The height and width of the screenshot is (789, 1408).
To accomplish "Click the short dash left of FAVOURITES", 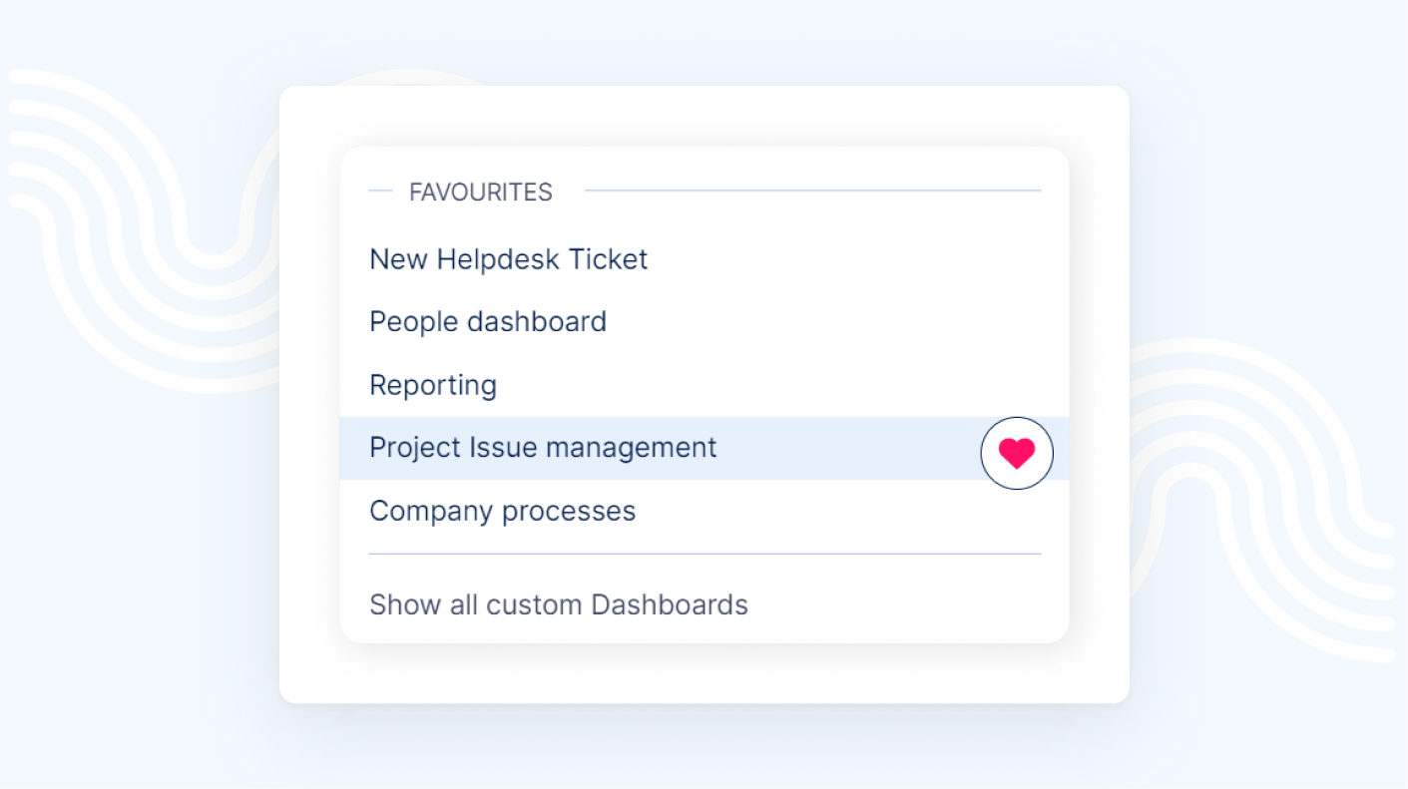I will pyautogui.click(x=380, y=191).
